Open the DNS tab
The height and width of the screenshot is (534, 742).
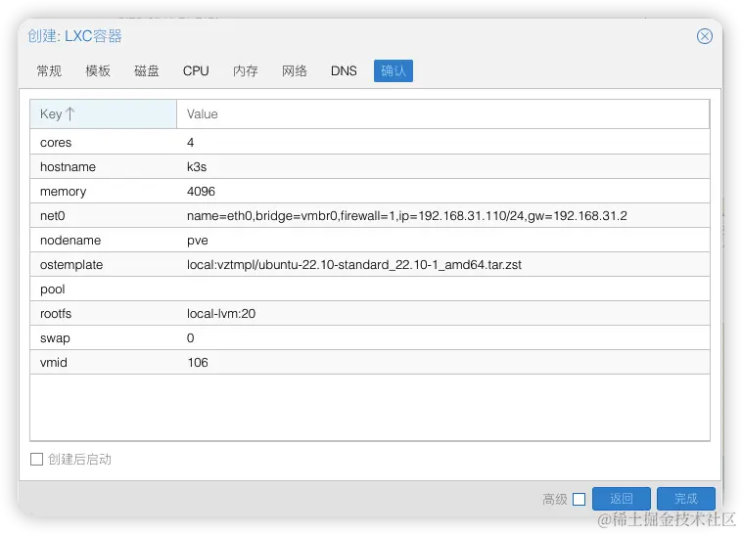344,71
